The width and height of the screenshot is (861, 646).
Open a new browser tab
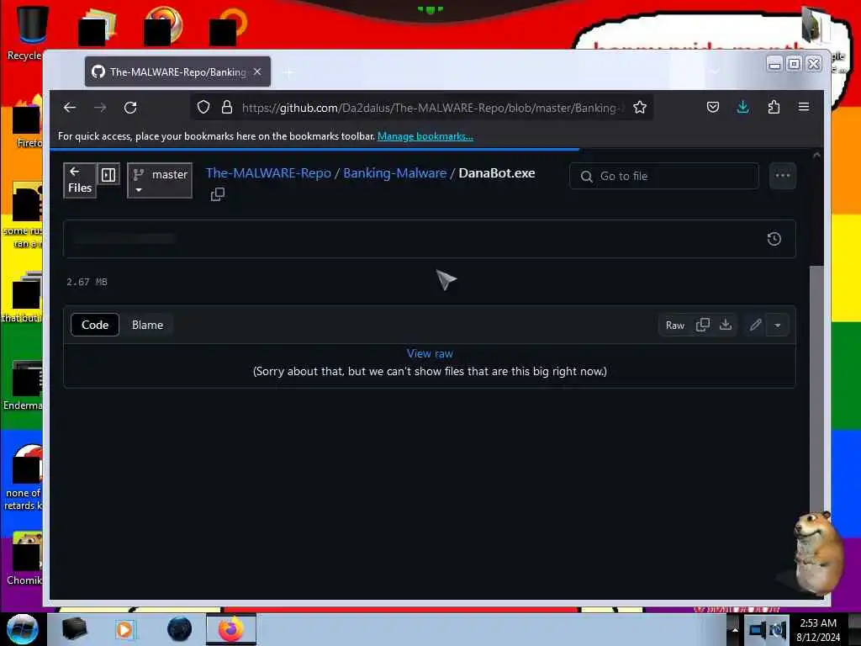tap(289, 72)
